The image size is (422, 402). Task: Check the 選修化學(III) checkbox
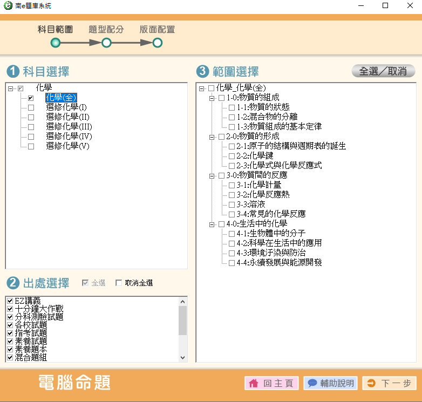click(31, 127)
